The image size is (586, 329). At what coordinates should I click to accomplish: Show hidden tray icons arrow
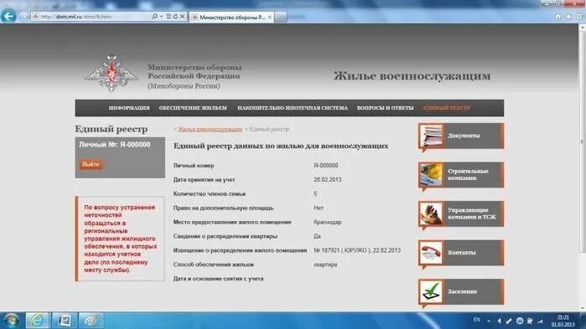click(489, 321)
